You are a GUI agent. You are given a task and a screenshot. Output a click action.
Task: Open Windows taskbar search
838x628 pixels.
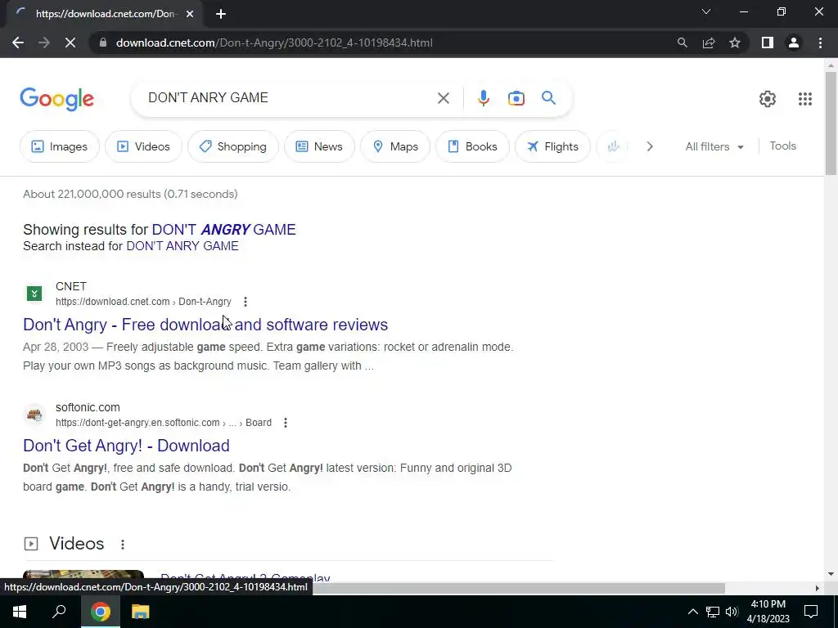point(59,612)
